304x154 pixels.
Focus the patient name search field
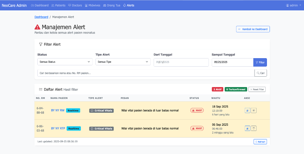[x=146, y=73]
